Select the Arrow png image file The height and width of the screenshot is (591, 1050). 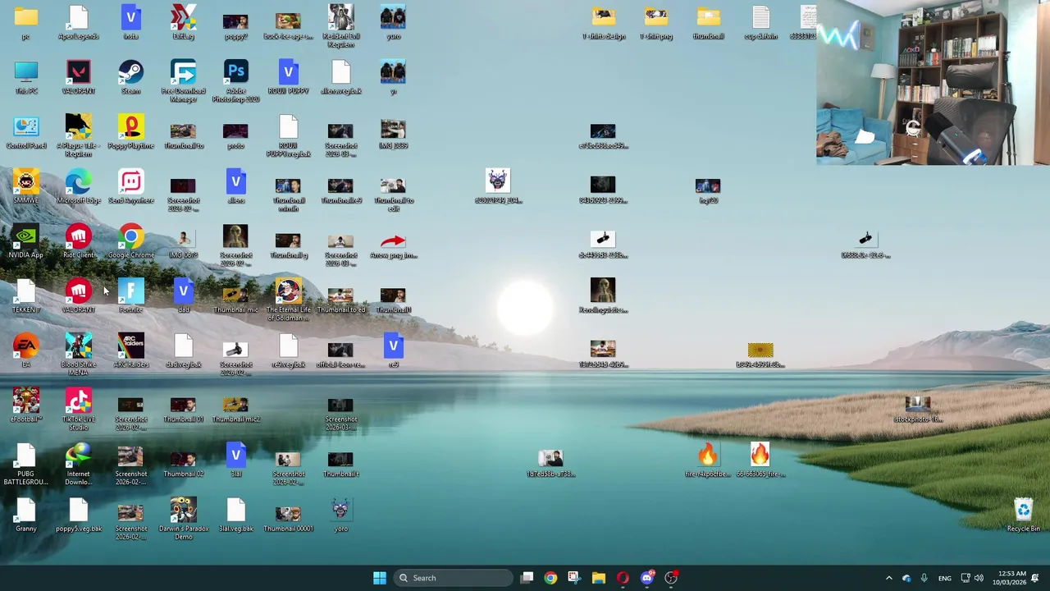393,242
